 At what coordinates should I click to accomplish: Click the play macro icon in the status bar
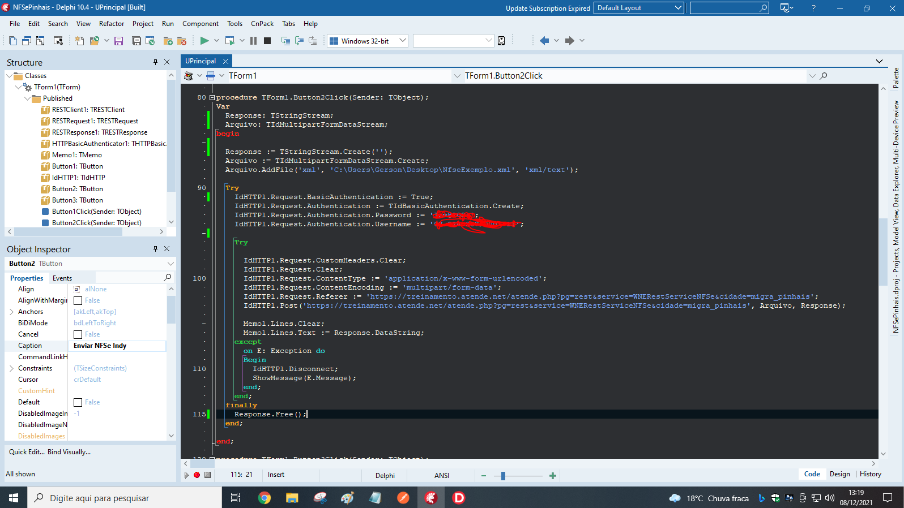pos(186,475)
